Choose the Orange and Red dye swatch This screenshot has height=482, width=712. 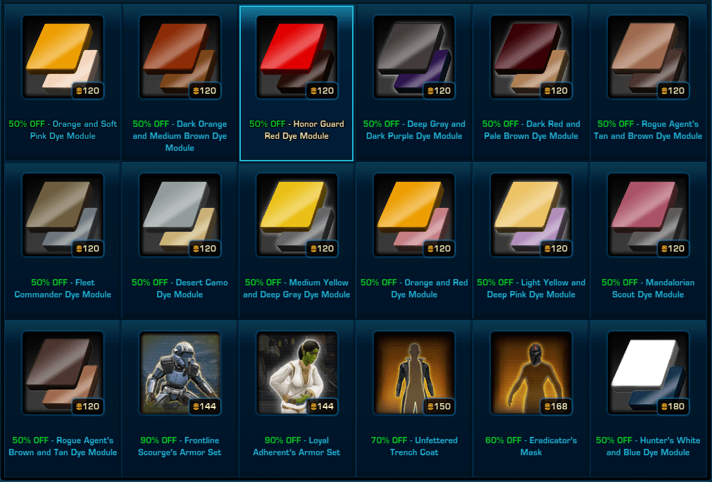point(413,215)
